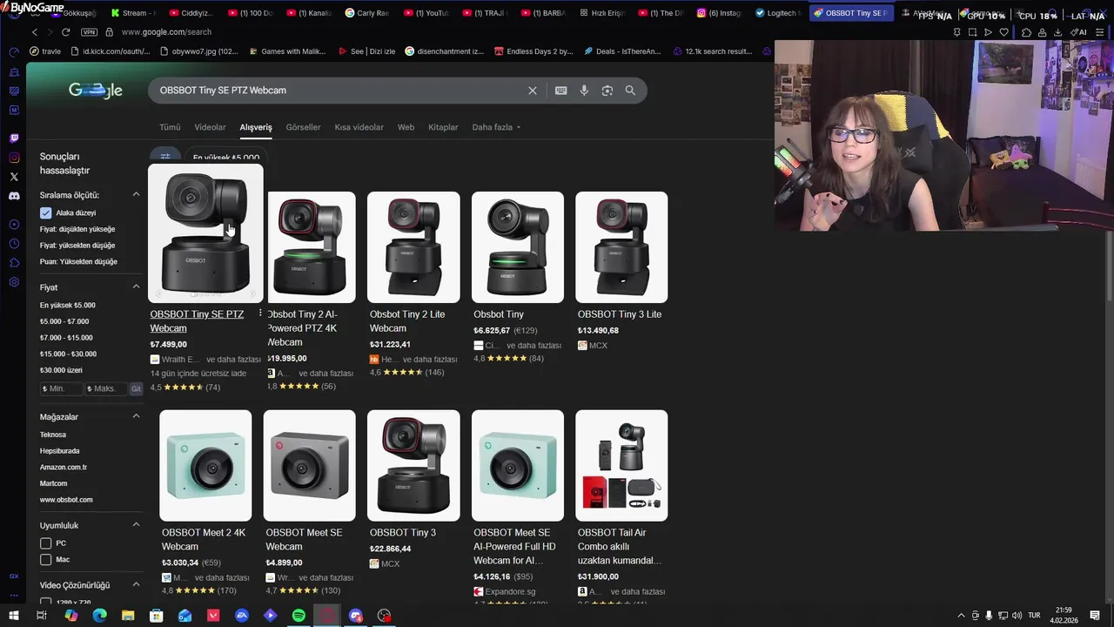Open the OBSBOT Tiny 3 Lite thumbnail
Viewport: 1114px width, 627px height.
[621, 247]
